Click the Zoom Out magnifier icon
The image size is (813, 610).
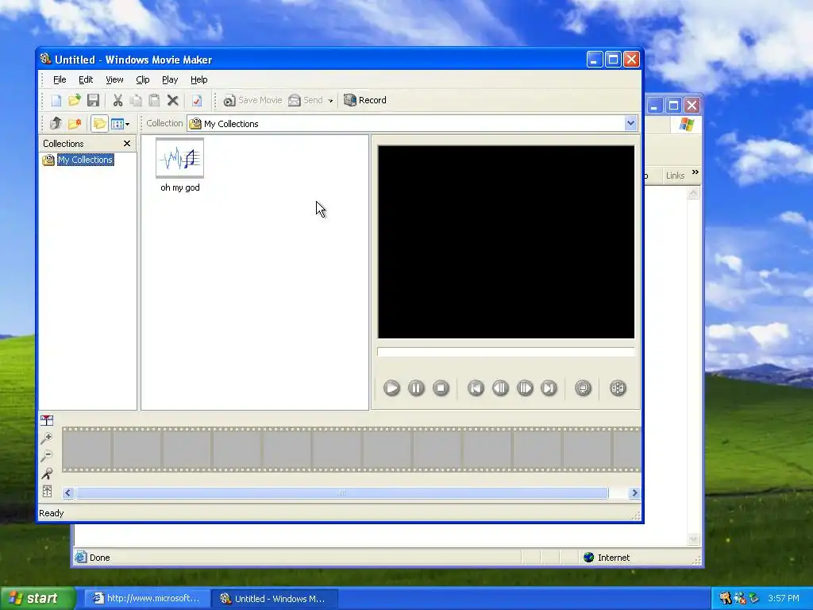pos(47,456)
